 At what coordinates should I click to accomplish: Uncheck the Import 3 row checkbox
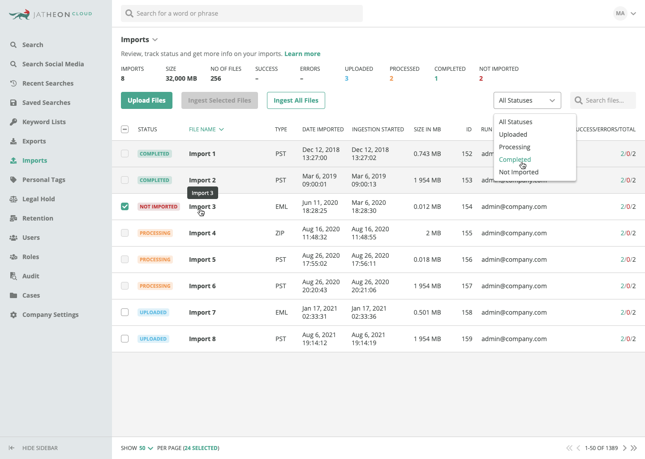tap(125, 207)
